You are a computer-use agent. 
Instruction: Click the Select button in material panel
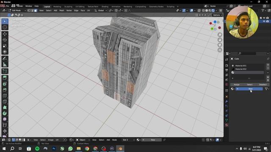point(249,84)
